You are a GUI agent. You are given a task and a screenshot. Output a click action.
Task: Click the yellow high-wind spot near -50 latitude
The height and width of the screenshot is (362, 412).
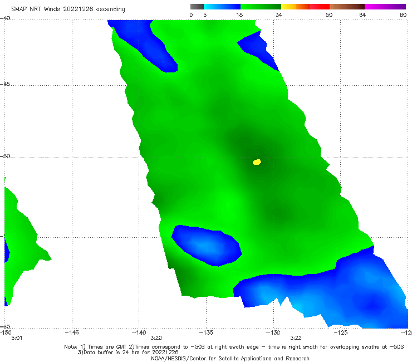257,162
